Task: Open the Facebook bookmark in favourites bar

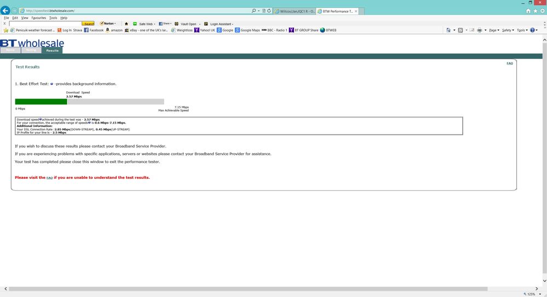Action: (x=94, y=30)
